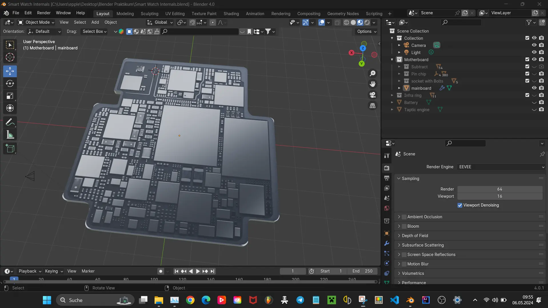Select the mainboard object in outliner

pyautogui.click(x=421, y=88)
